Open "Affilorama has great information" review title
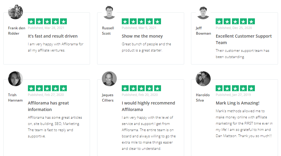This screenshot has width=281, height=156. click(48, 106)
